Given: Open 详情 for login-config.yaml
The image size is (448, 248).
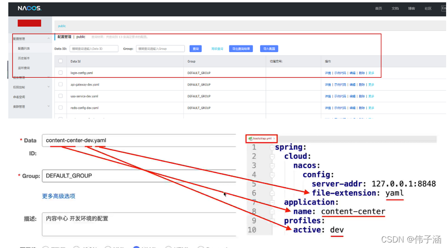Looking at the screenshot, I should [328, 73].
